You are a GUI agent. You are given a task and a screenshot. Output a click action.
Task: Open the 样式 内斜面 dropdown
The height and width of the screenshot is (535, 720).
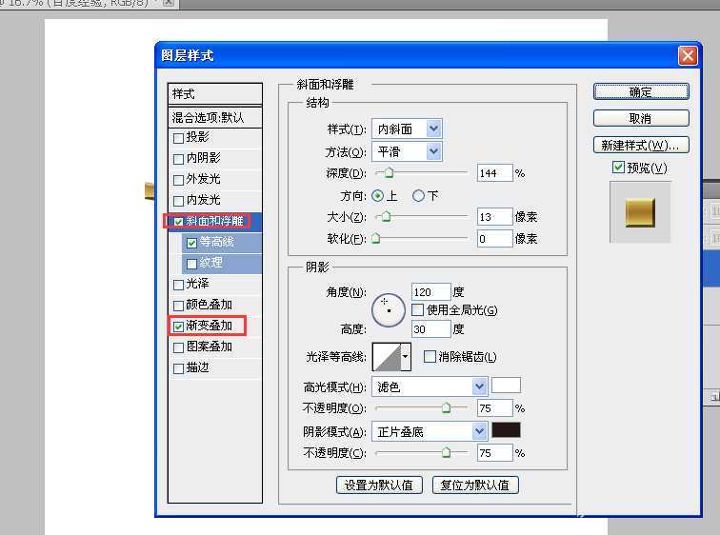tap(407, 129)
